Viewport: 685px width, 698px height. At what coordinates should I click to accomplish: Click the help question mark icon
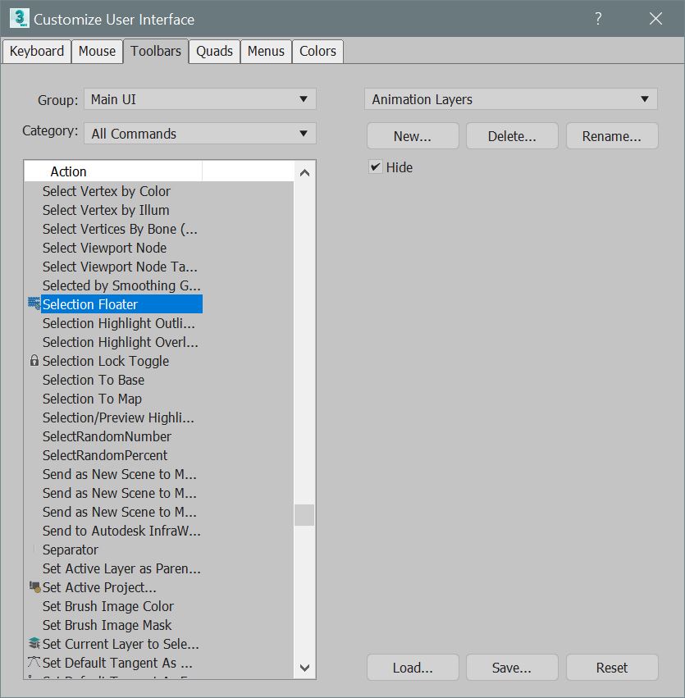tap(598, 19)
